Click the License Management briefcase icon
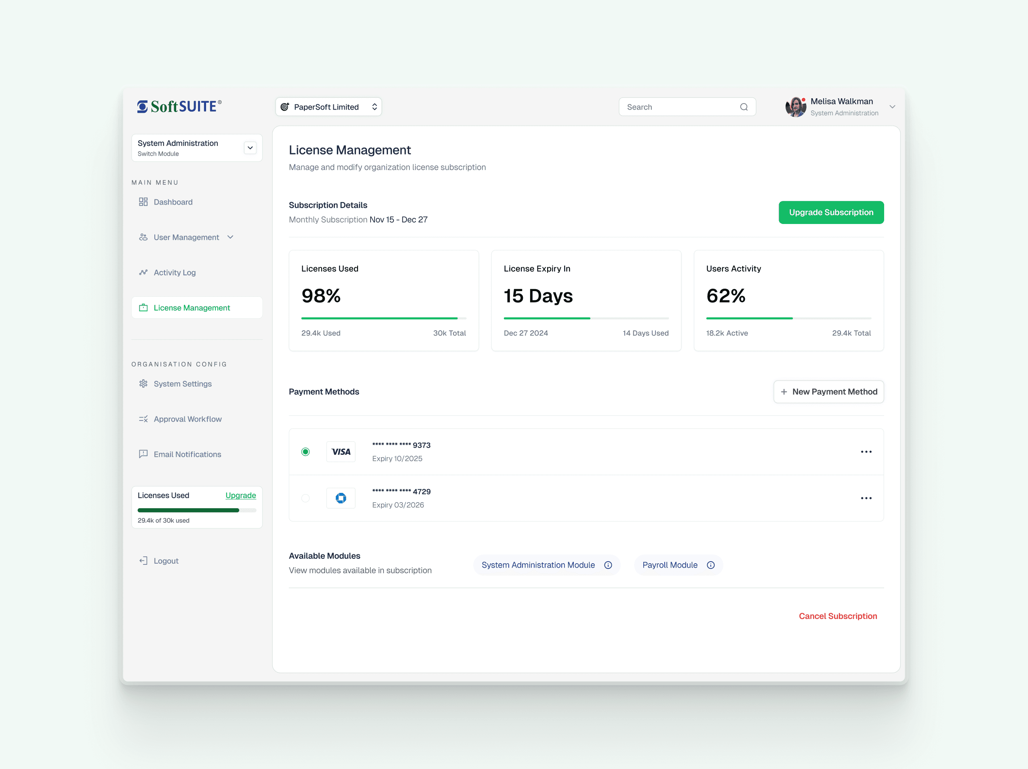Image resolution: width=1028 pixels, height=769 pixels. pos(143,308)
